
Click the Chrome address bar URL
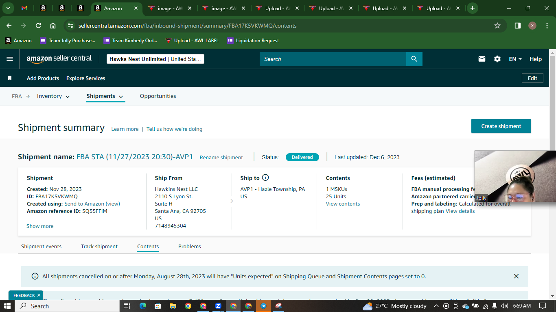(x=188, y=26)
